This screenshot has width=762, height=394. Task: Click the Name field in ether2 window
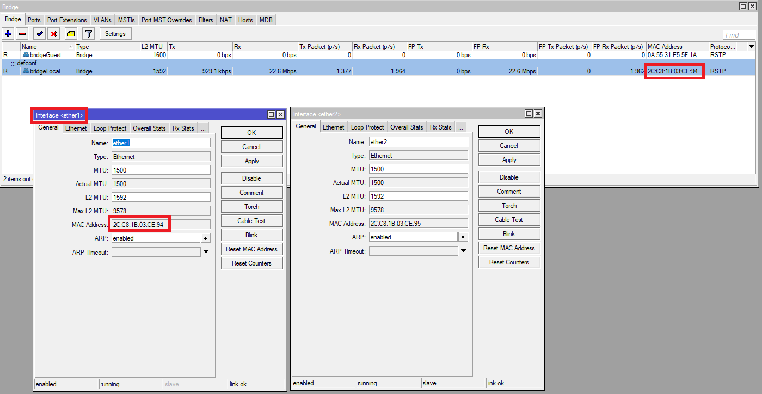coord(418,141)
